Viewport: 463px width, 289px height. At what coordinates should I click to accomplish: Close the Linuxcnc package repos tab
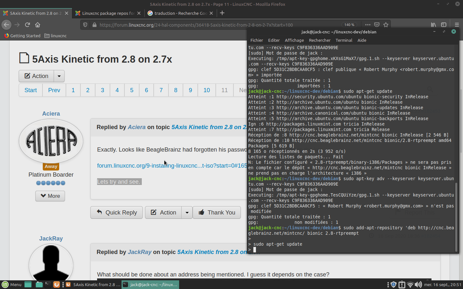[139, 13]
